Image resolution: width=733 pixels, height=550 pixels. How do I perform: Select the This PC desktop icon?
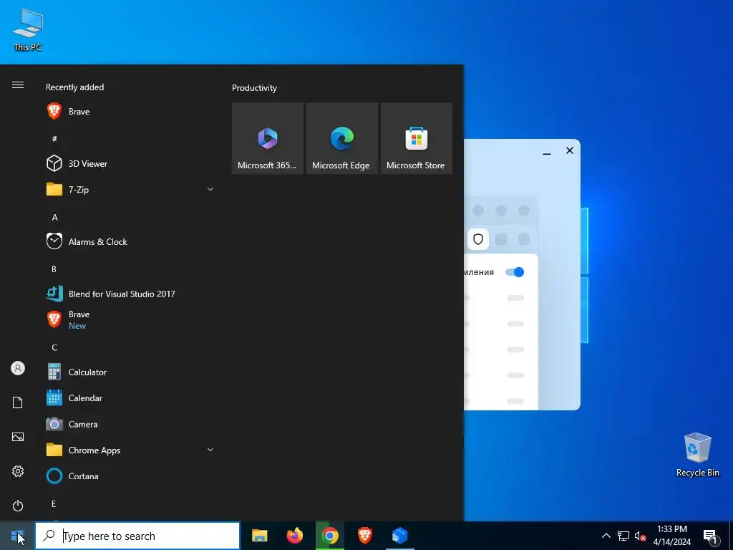click(x=28, y=29)
